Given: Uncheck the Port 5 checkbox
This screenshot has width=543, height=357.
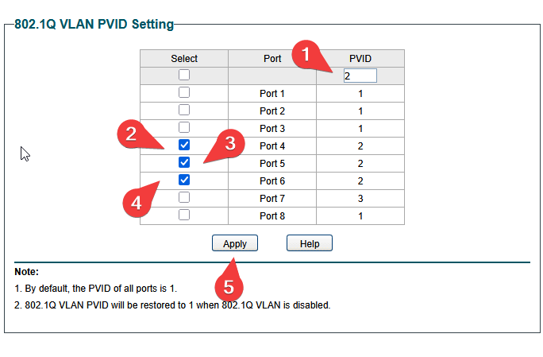Looking at the screenshot, I should coord(184,162).
